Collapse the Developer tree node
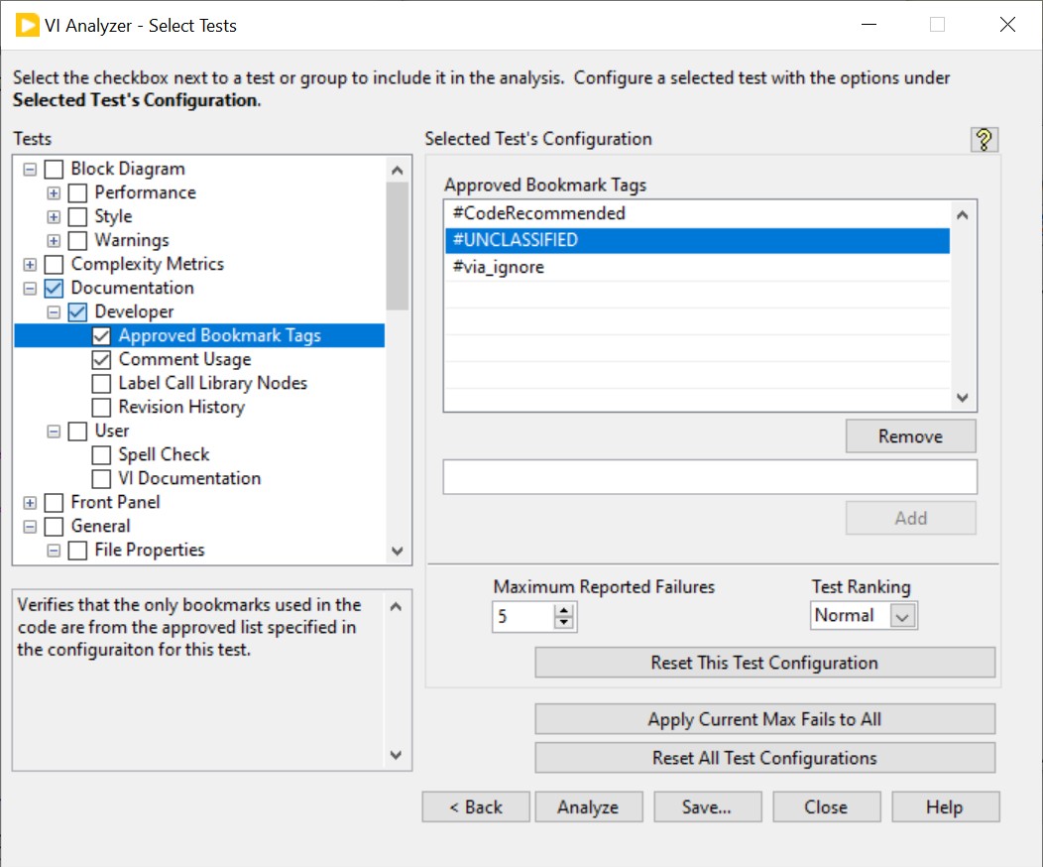This screenshot has height=867, width=1043. (x=54, y=312)
